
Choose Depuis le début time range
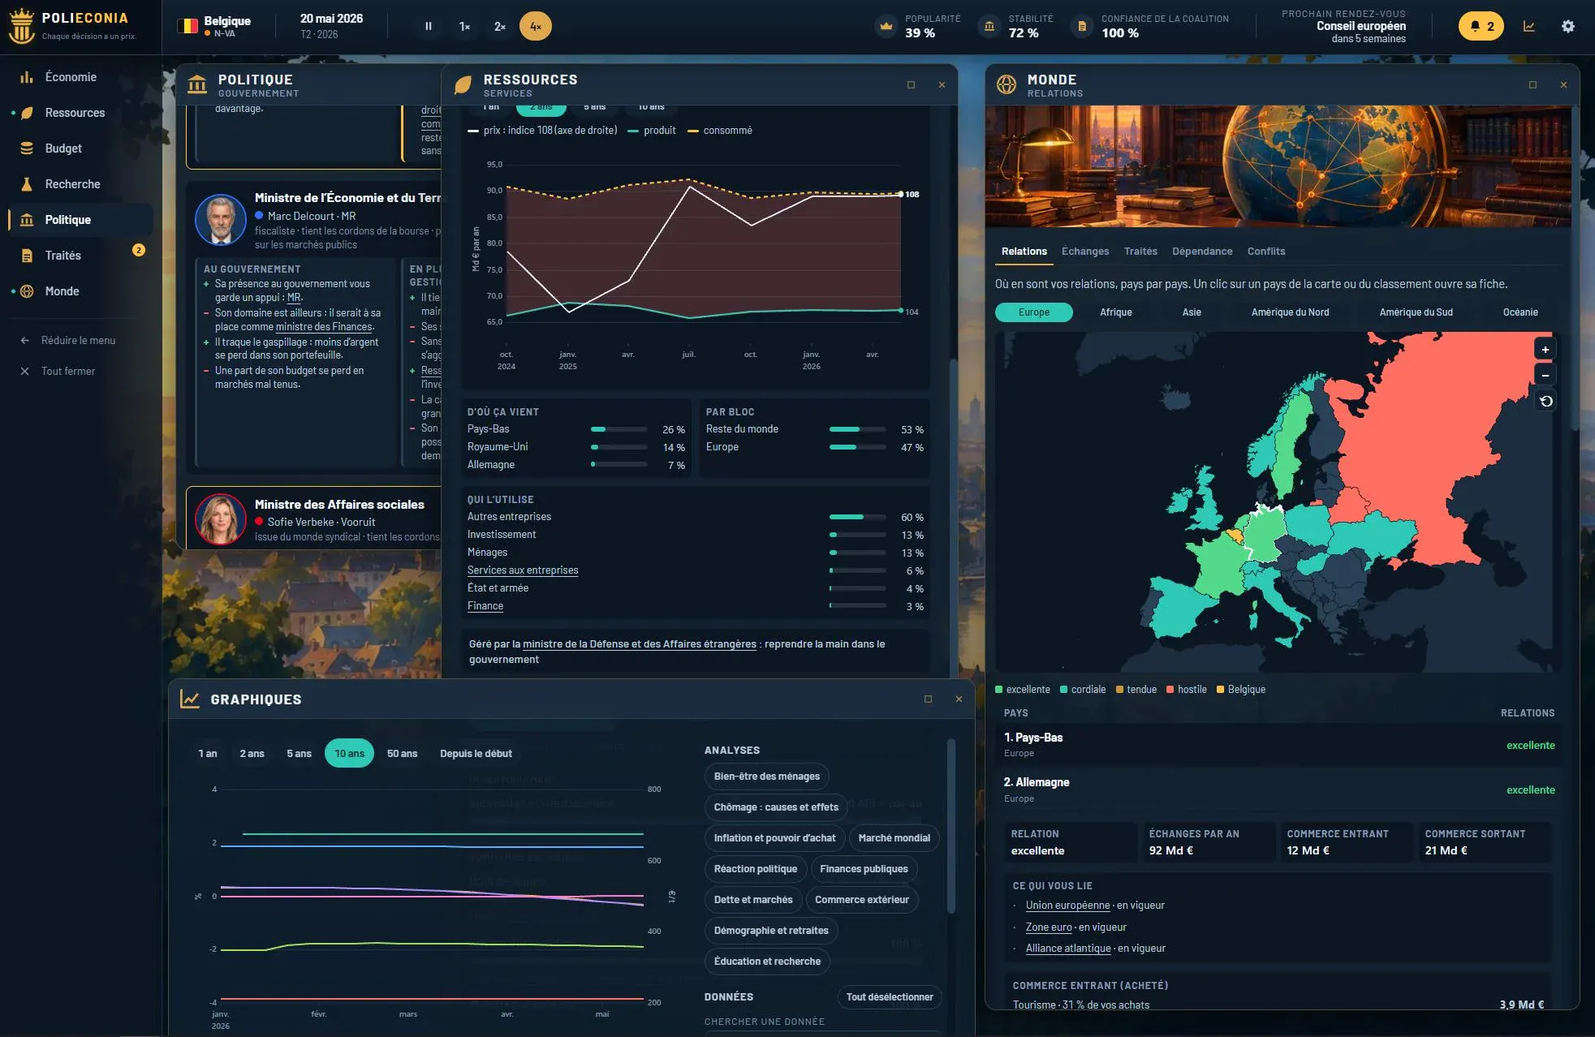476,754
